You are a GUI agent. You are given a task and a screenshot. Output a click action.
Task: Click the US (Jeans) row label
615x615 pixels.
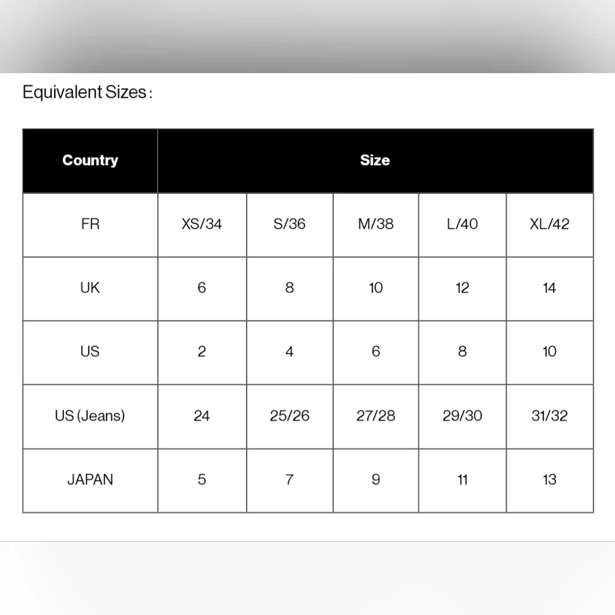click(x=90, y=416)
